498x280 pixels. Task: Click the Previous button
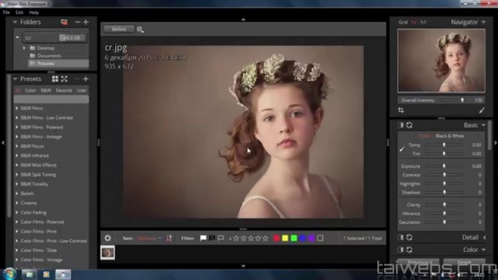coord(418,263)
